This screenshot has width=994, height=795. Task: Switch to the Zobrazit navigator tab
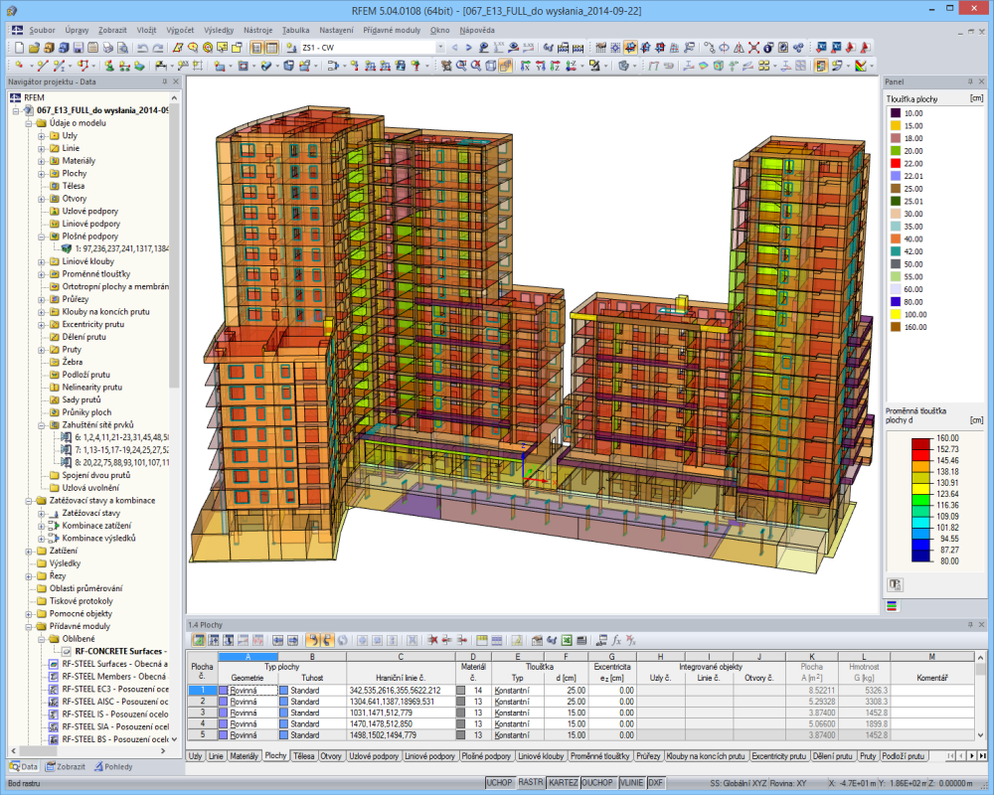tap(66, 766)
